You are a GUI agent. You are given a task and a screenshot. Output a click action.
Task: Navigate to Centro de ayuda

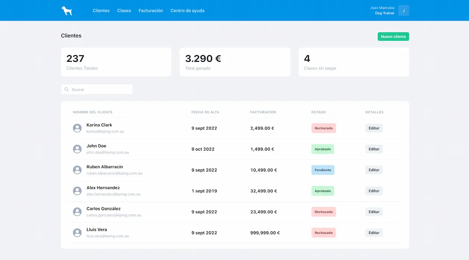tap(187, 10)
